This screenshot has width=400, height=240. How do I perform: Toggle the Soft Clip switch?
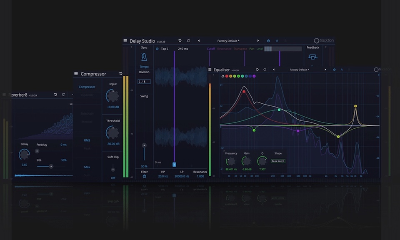[113, 170]
